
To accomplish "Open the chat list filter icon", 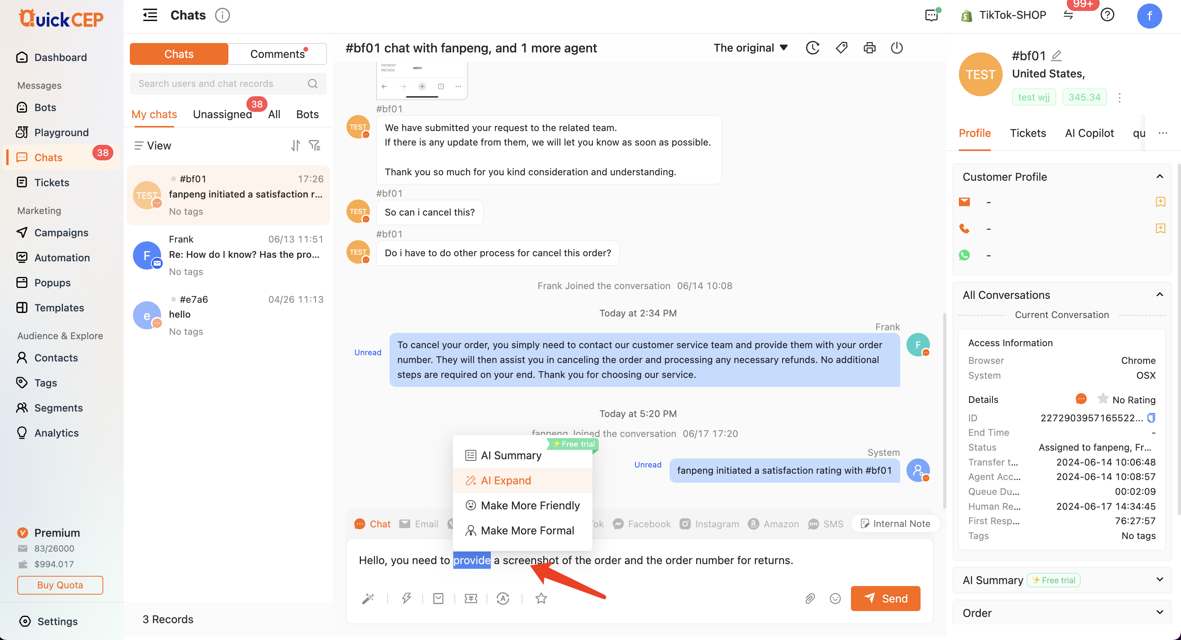I will [x=314, y=146].
